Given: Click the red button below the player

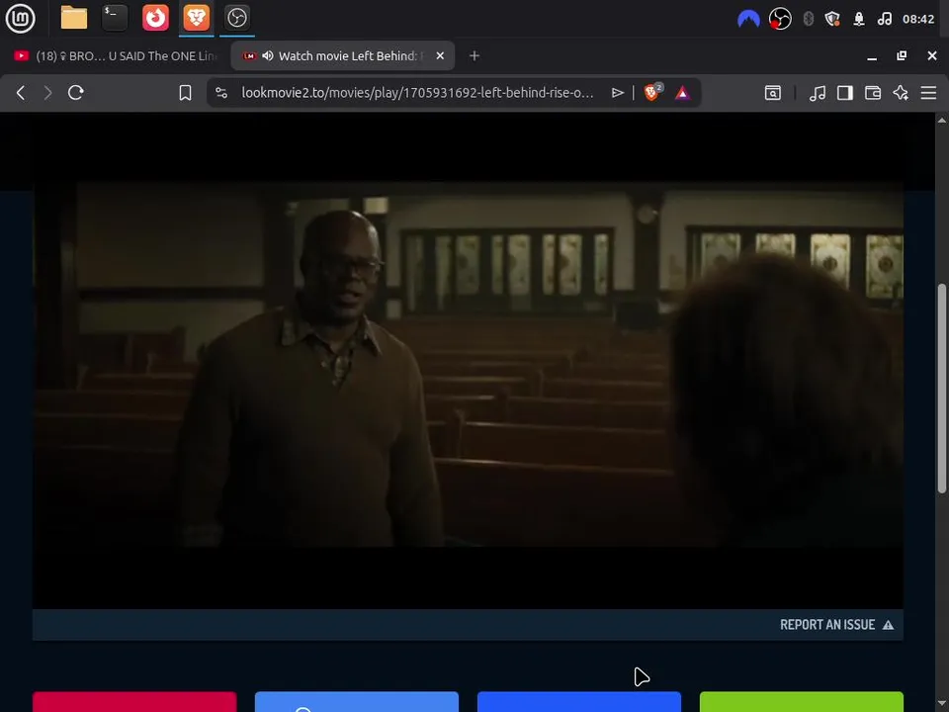Looking at the screenshot, I should point(134,702).
